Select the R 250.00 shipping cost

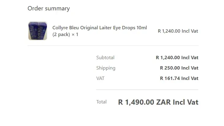(x=170, y=68)
